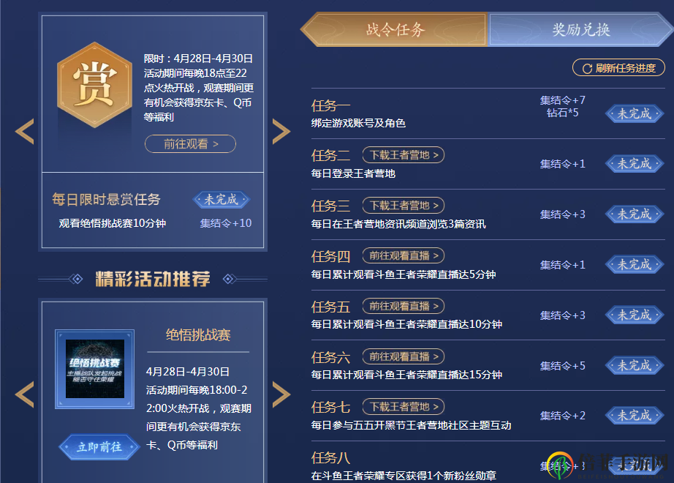Click 未完成 button for 任务四
Screen dimensions: 674x483
pos(634,265)
